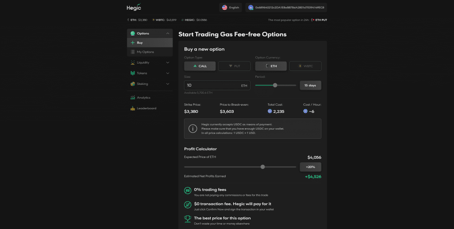The height and width of the screenshot is (229, 454).
Task: Click the WBTC price $43,819 in ticker
Action: (x=172, y=20)
